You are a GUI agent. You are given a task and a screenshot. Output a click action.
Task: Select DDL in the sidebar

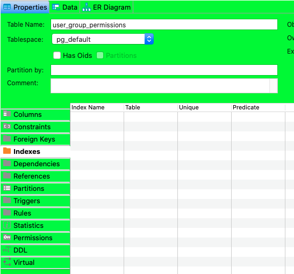tap(35, 250)
